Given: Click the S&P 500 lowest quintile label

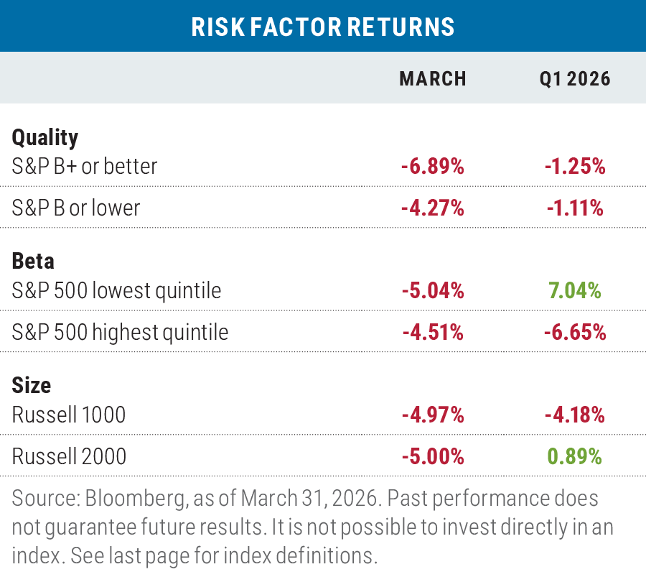Looking at the screenshot, I should 116,290.
